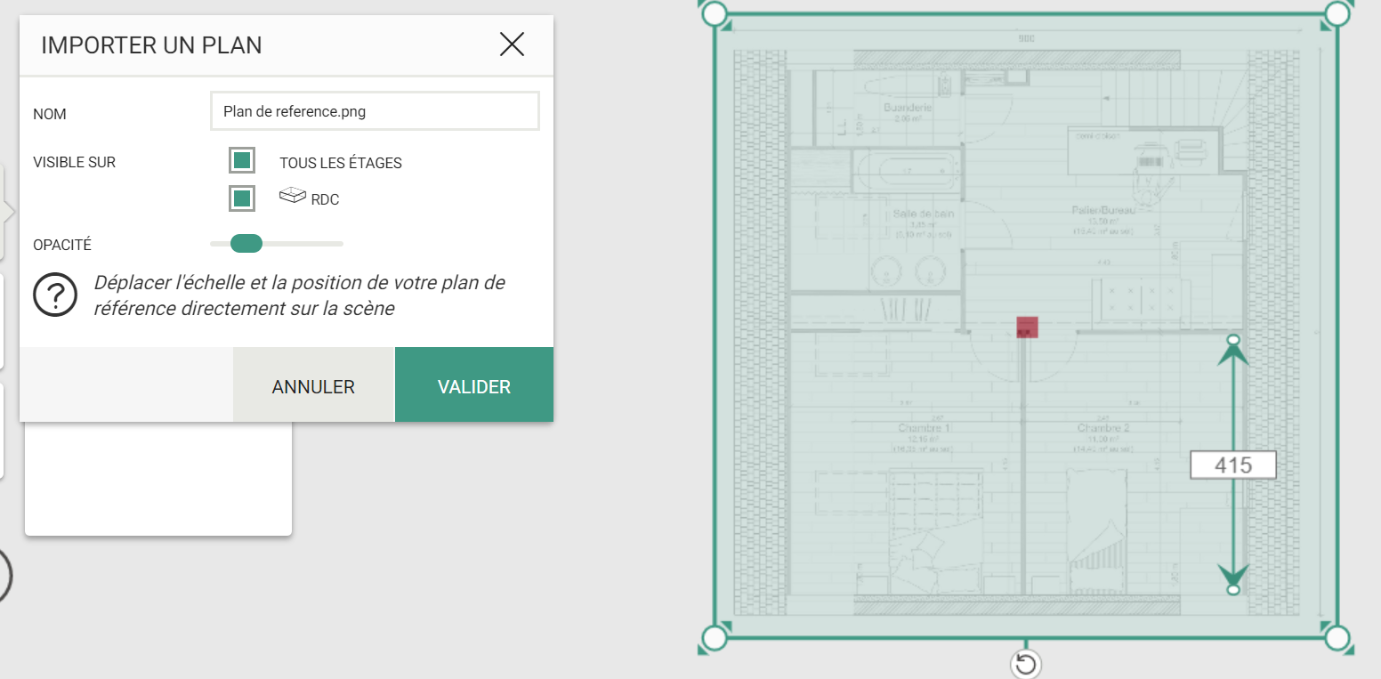Click the question mark help icon
1381x679 pixels.
point(55,295)
